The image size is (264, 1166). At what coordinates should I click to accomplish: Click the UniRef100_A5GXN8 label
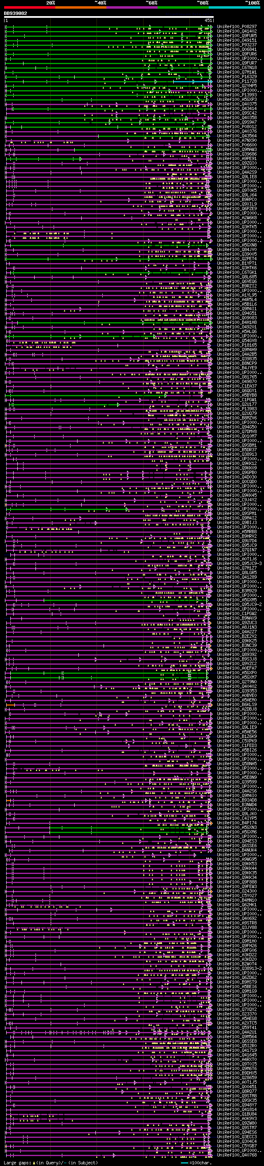237,245
